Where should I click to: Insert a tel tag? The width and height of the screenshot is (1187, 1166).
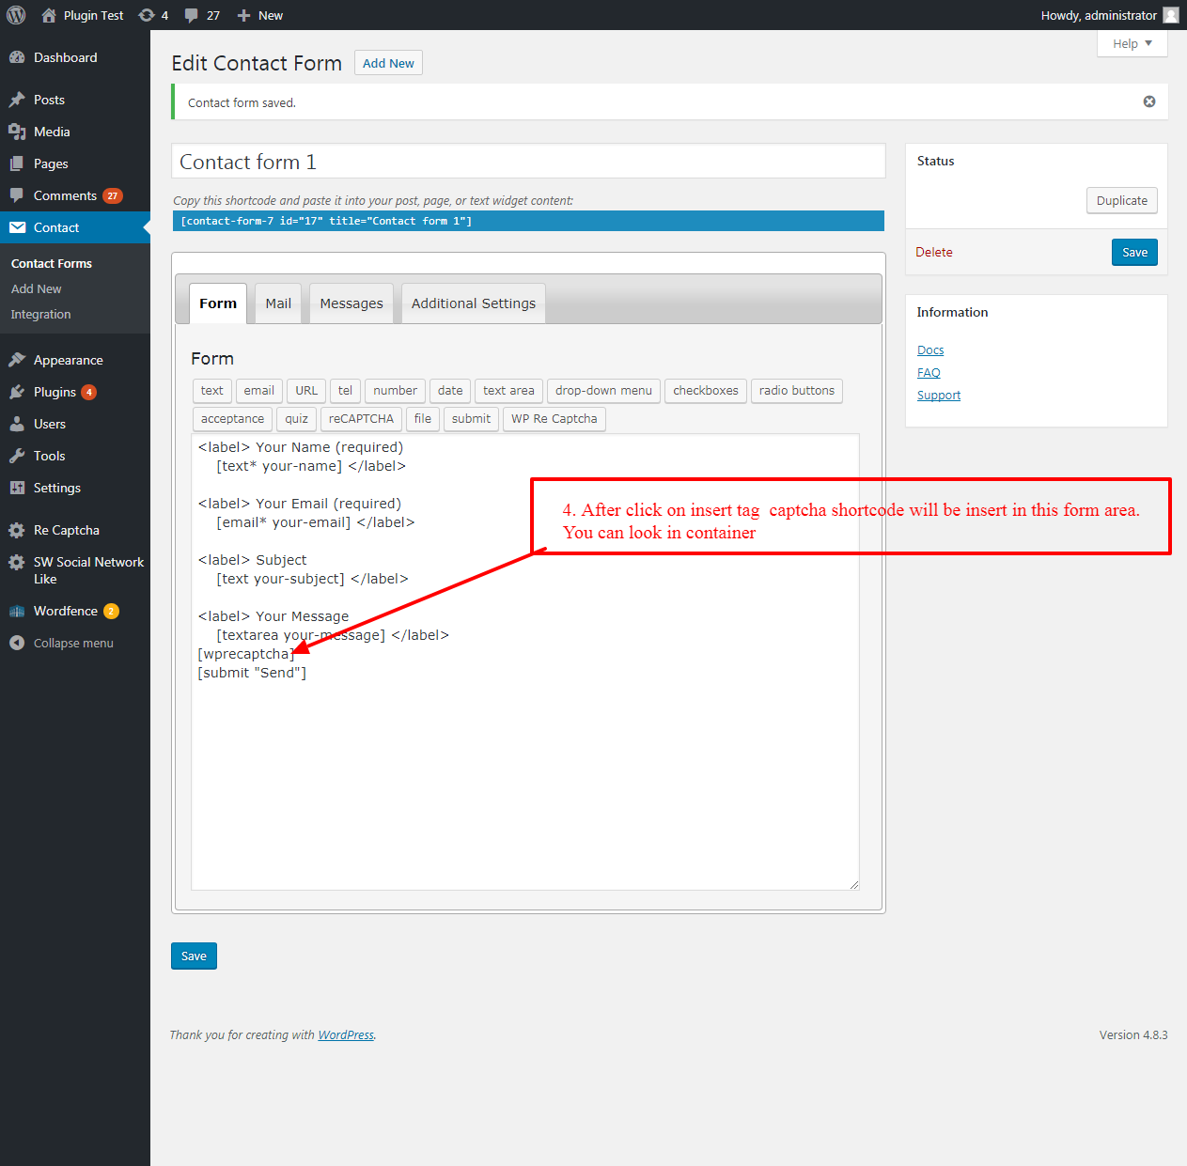point(346,391)
